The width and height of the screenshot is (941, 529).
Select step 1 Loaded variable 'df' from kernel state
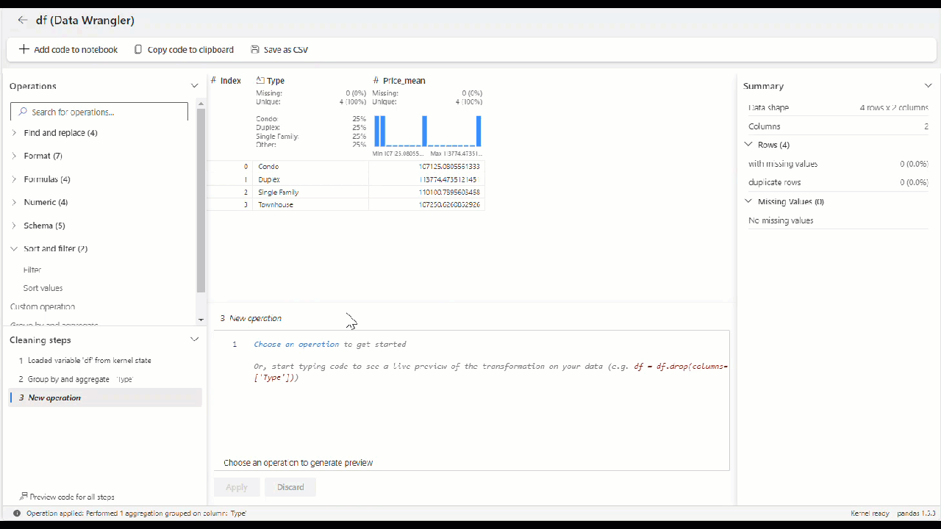pyautogui.click(x=106, y=360)
